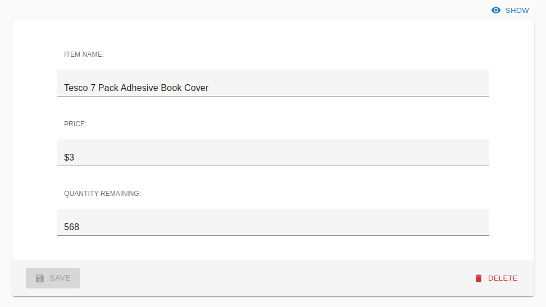The width and height of the screenshot is (546, 307).
Task: Open the SHOW view link
Action: 510,11
